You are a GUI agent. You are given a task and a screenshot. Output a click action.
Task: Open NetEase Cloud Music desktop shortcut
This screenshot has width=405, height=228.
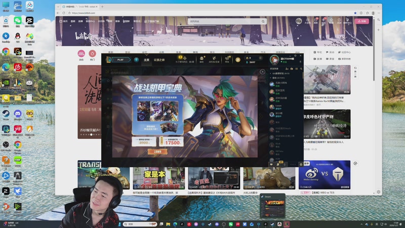coord(18,68)
